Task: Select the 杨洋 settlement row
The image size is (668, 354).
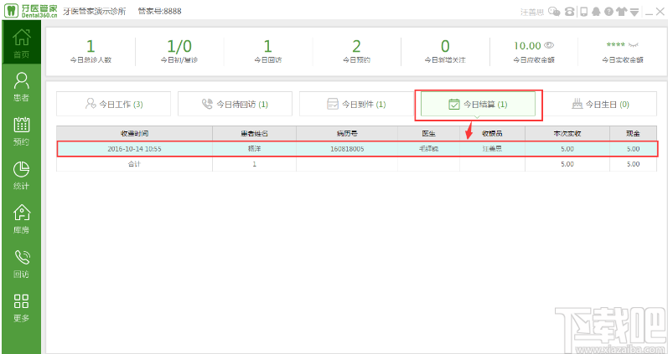Action: (x=357, y=149)
